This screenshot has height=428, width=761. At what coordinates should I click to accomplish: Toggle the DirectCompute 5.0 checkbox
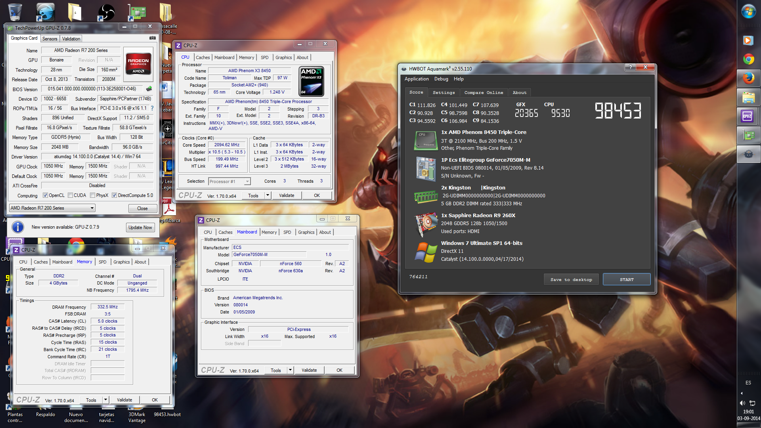114,195
